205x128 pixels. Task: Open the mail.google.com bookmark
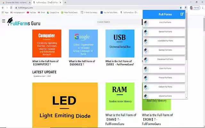18,12
